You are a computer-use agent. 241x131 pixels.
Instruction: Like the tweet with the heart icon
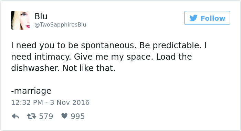pyautogui.click(x=64, y=116)
